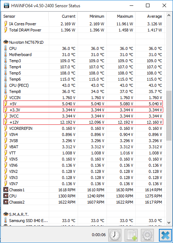This screenshot has width=173, height=243.
Task: Click the lightning icon next to +12V
Action: point(6,122)
